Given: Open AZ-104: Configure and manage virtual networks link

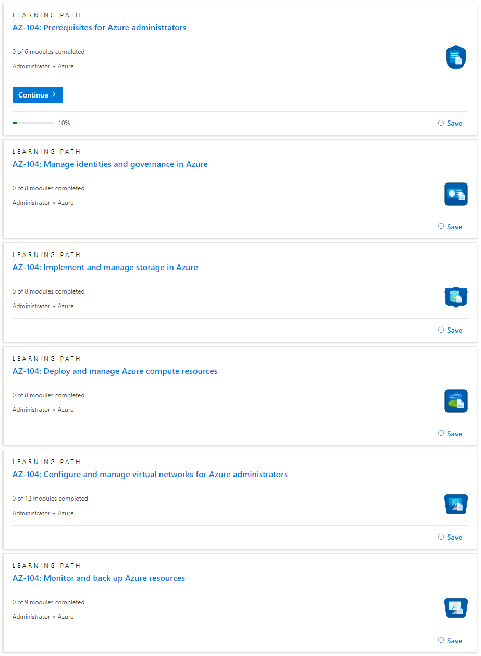Looking at the screenshot, I should (150, 475).
